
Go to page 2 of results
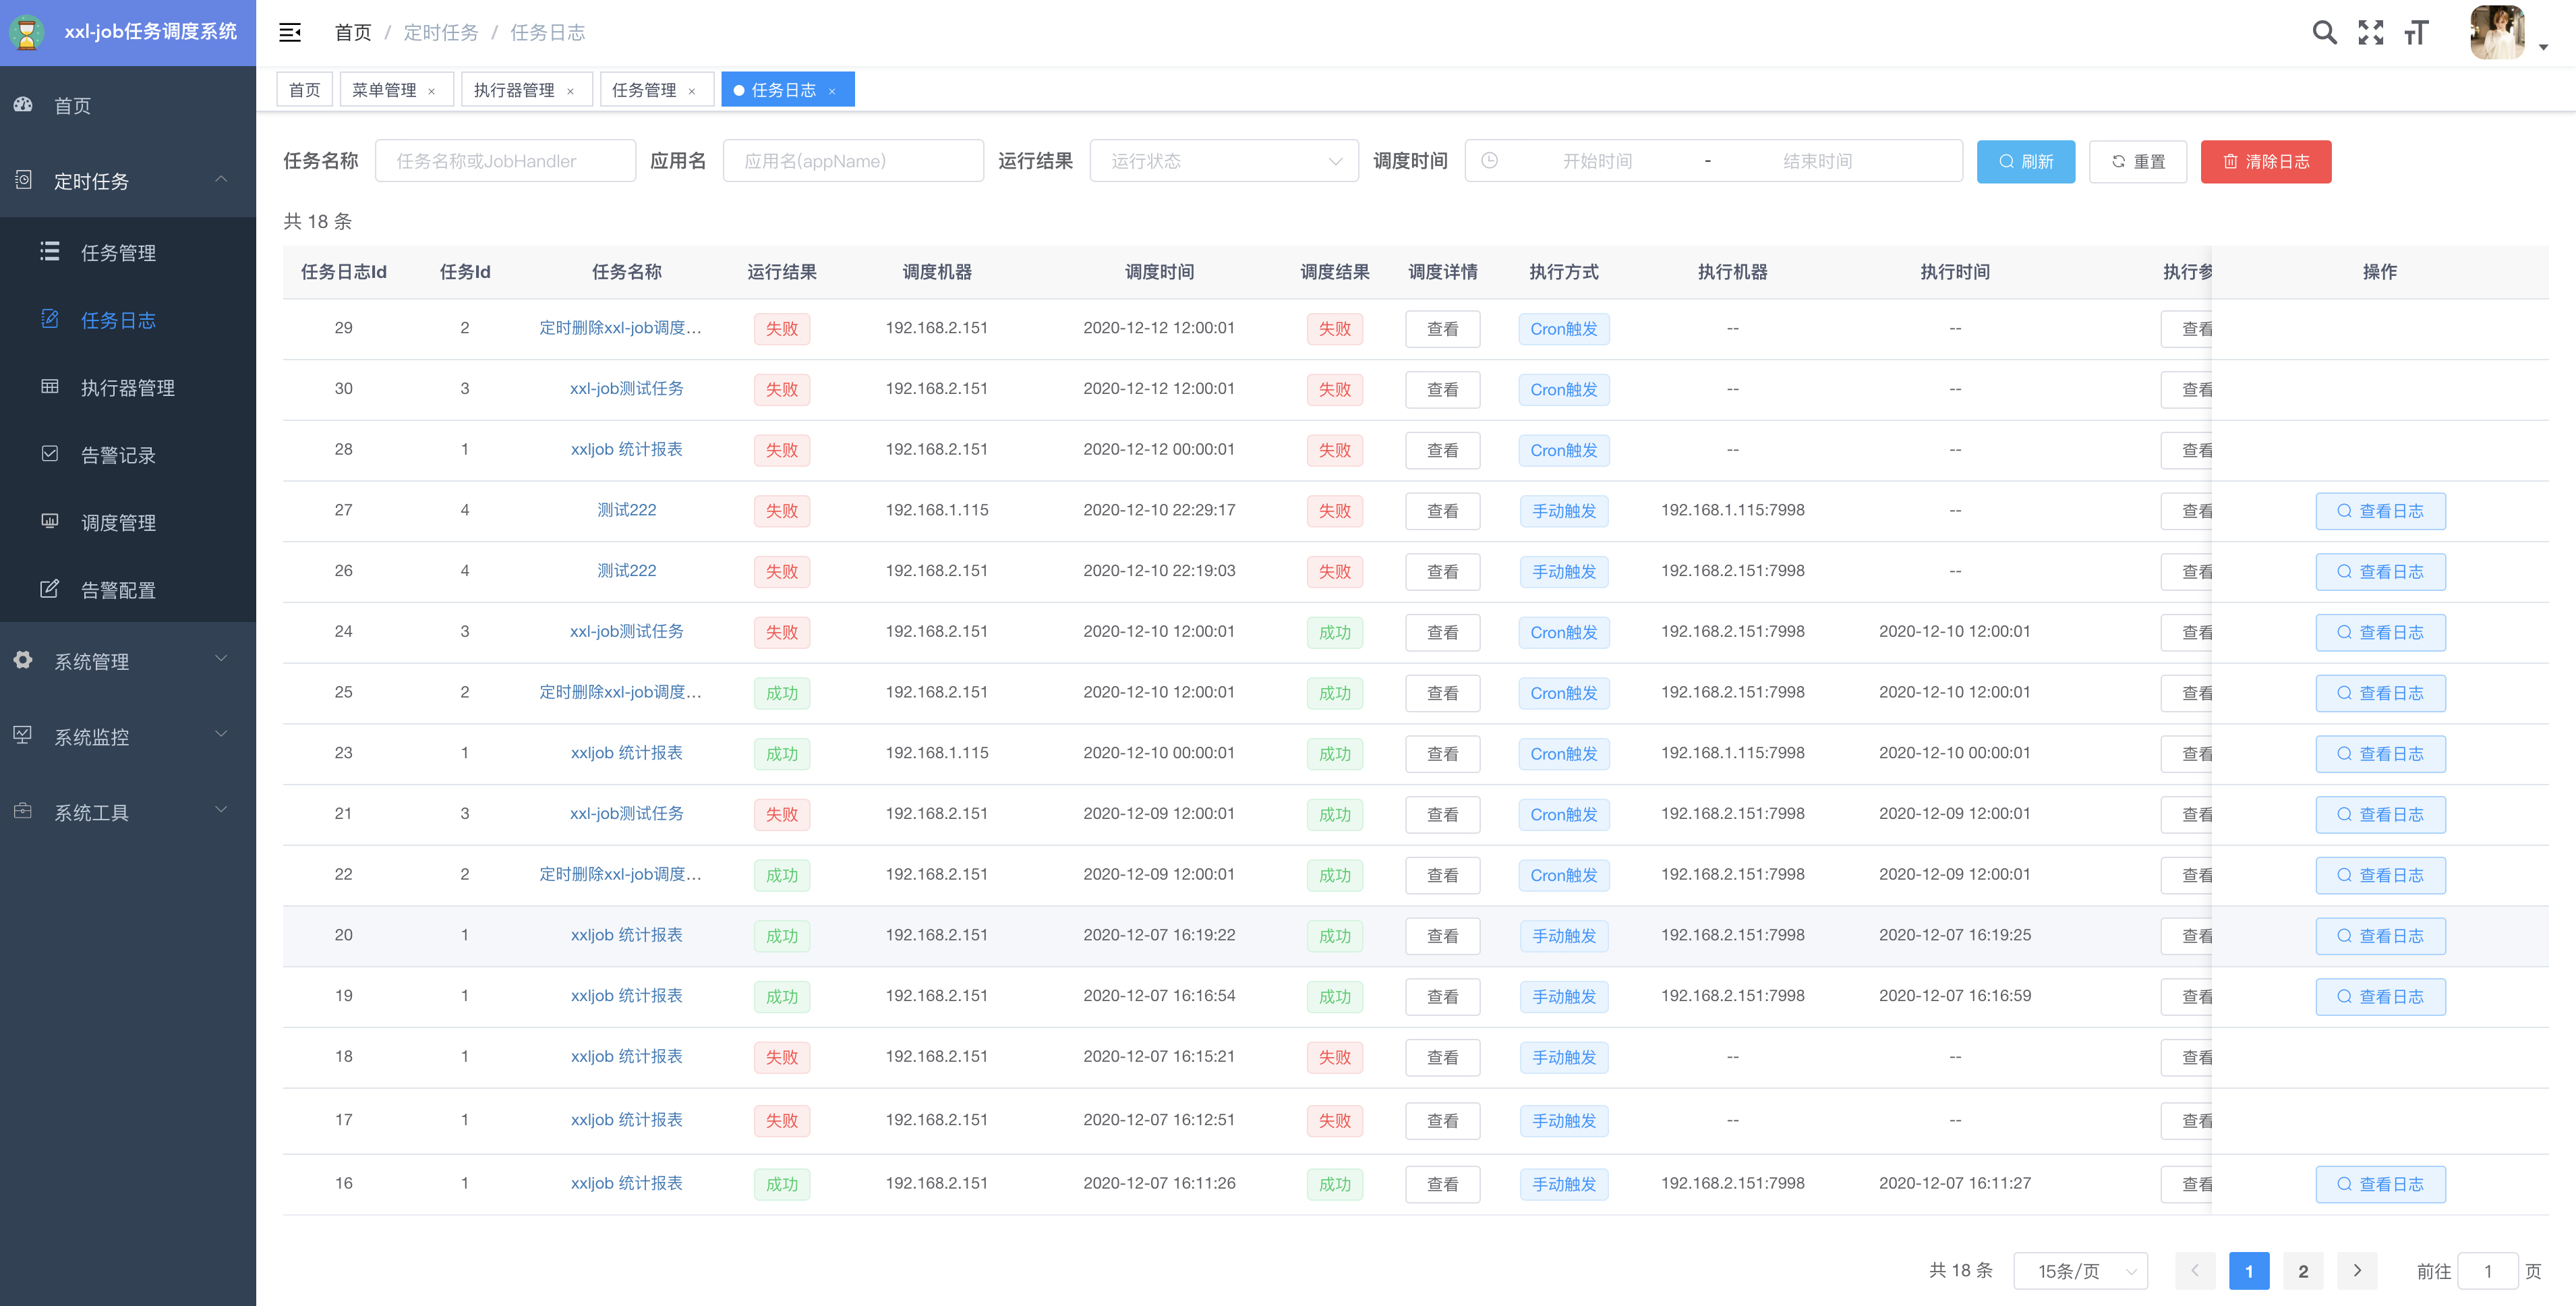pyautogui.click(x=2303, y=1270)
